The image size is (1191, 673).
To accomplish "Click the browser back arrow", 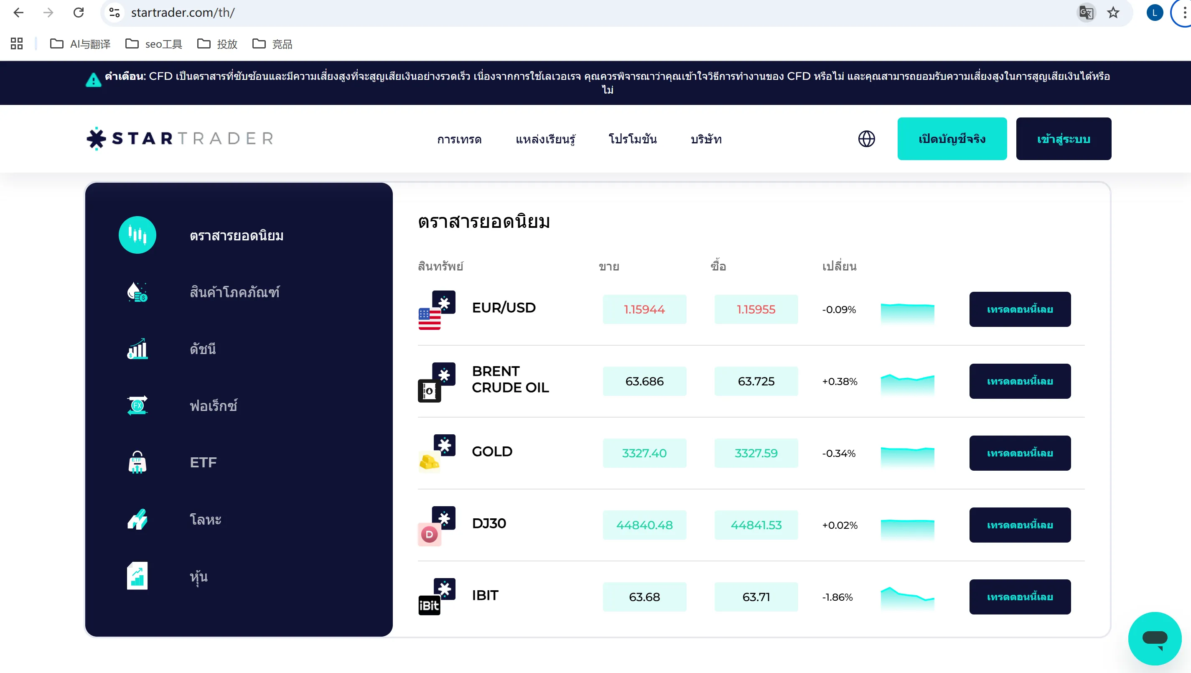I will tap(18, 13).
